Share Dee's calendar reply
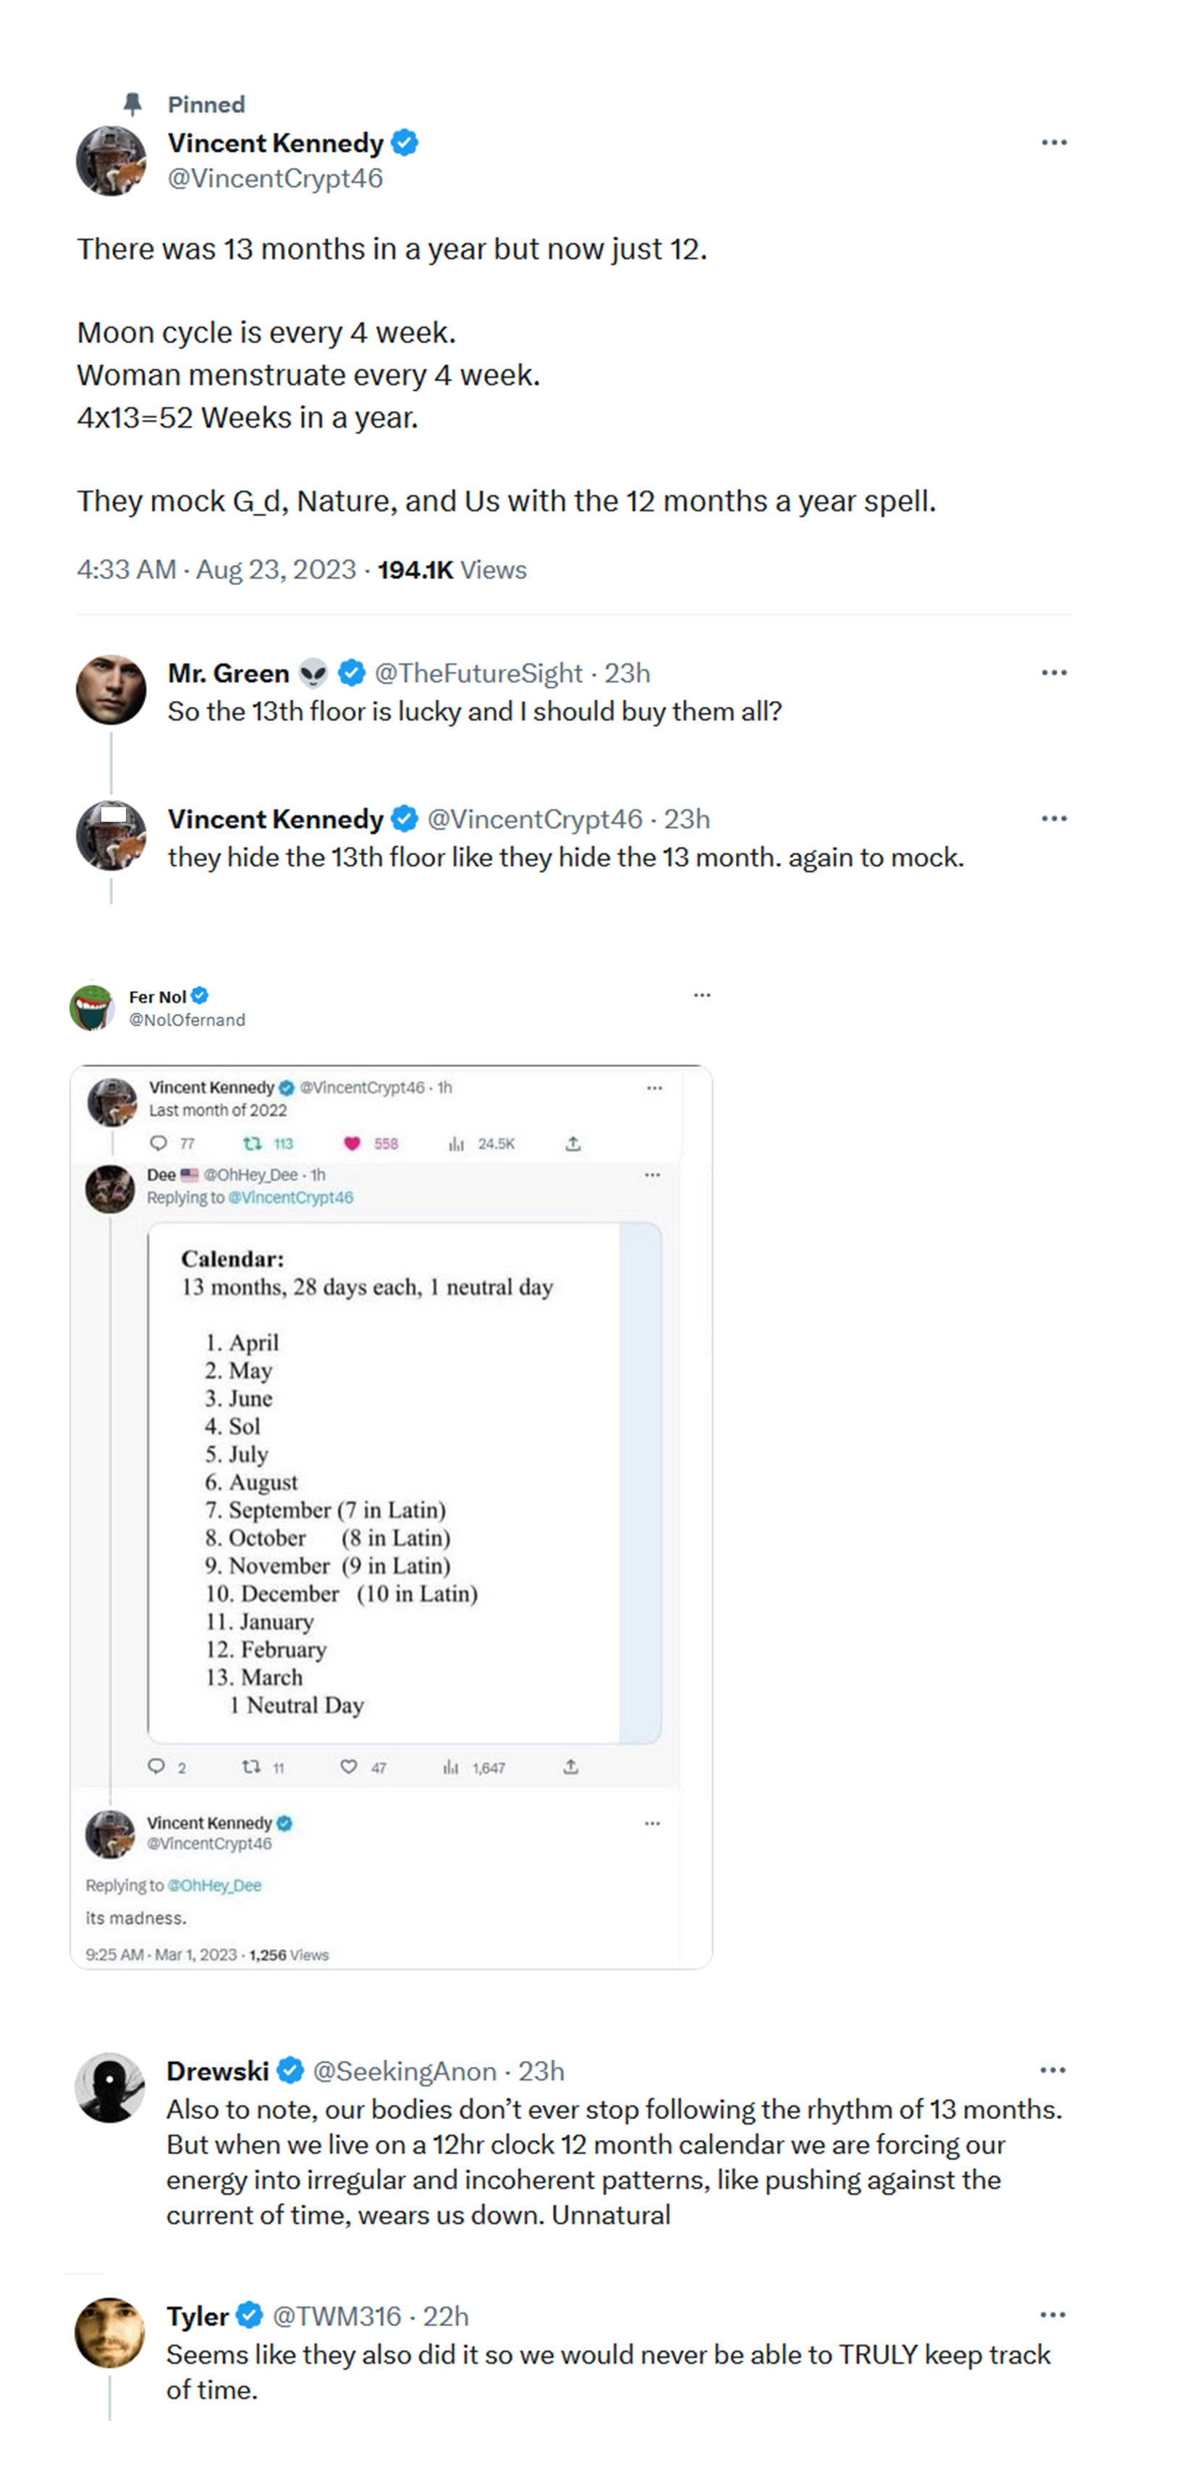The image size is (1187, 2476). click(571, 1767)
